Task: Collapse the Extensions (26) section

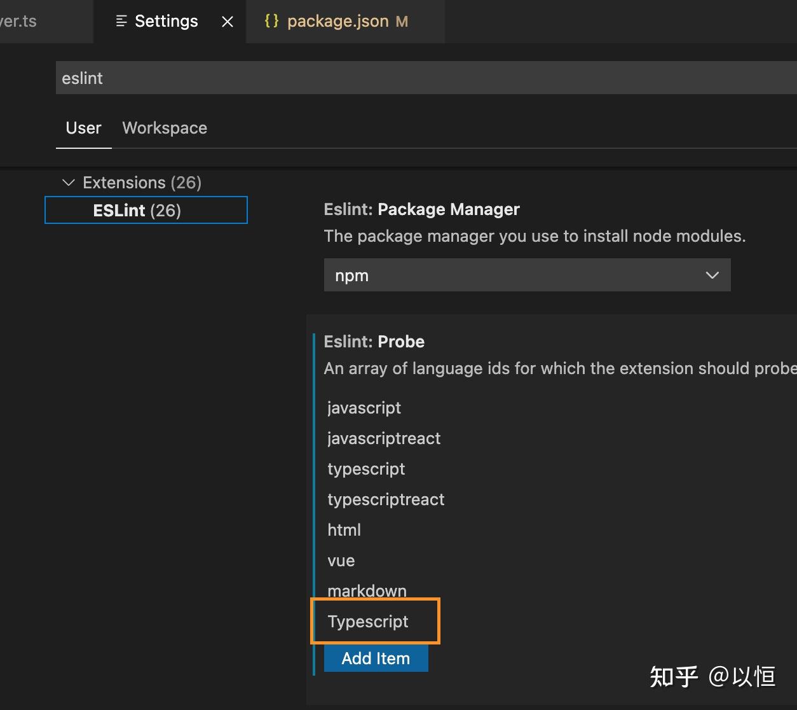Action: (68, 183)
